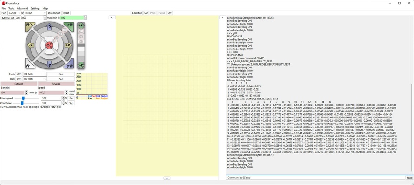Select the 10 mm Z jog step
Image resolution: width=414 pixels, height=185 pixels.
click(81, 31)
